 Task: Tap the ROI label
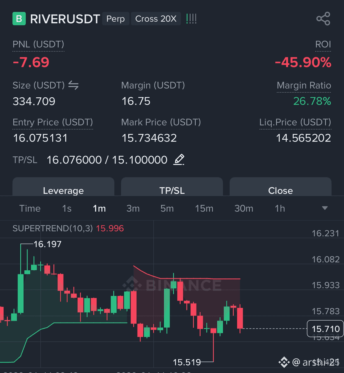(323, 44)
